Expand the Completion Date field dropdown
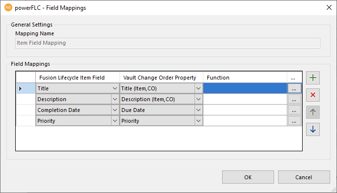Screen dimensions: 337x193 [115, 110]
